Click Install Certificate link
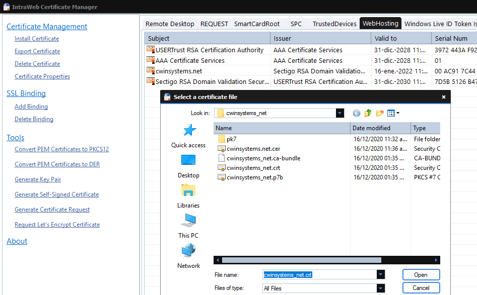477x295 pixels. tap(37, 39)
